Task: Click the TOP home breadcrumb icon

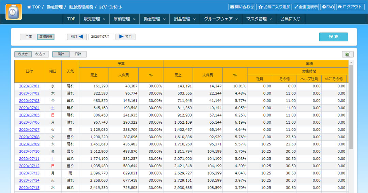Action: point(29,7)
